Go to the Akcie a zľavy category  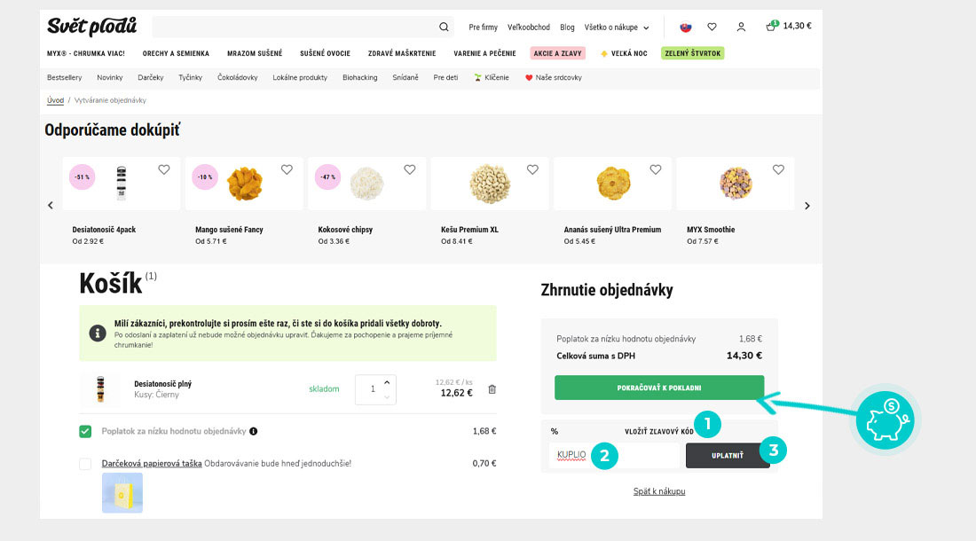[x=557, y=53]
